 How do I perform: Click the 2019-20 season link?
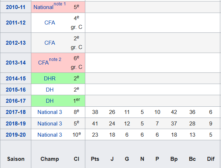[15, 134]
